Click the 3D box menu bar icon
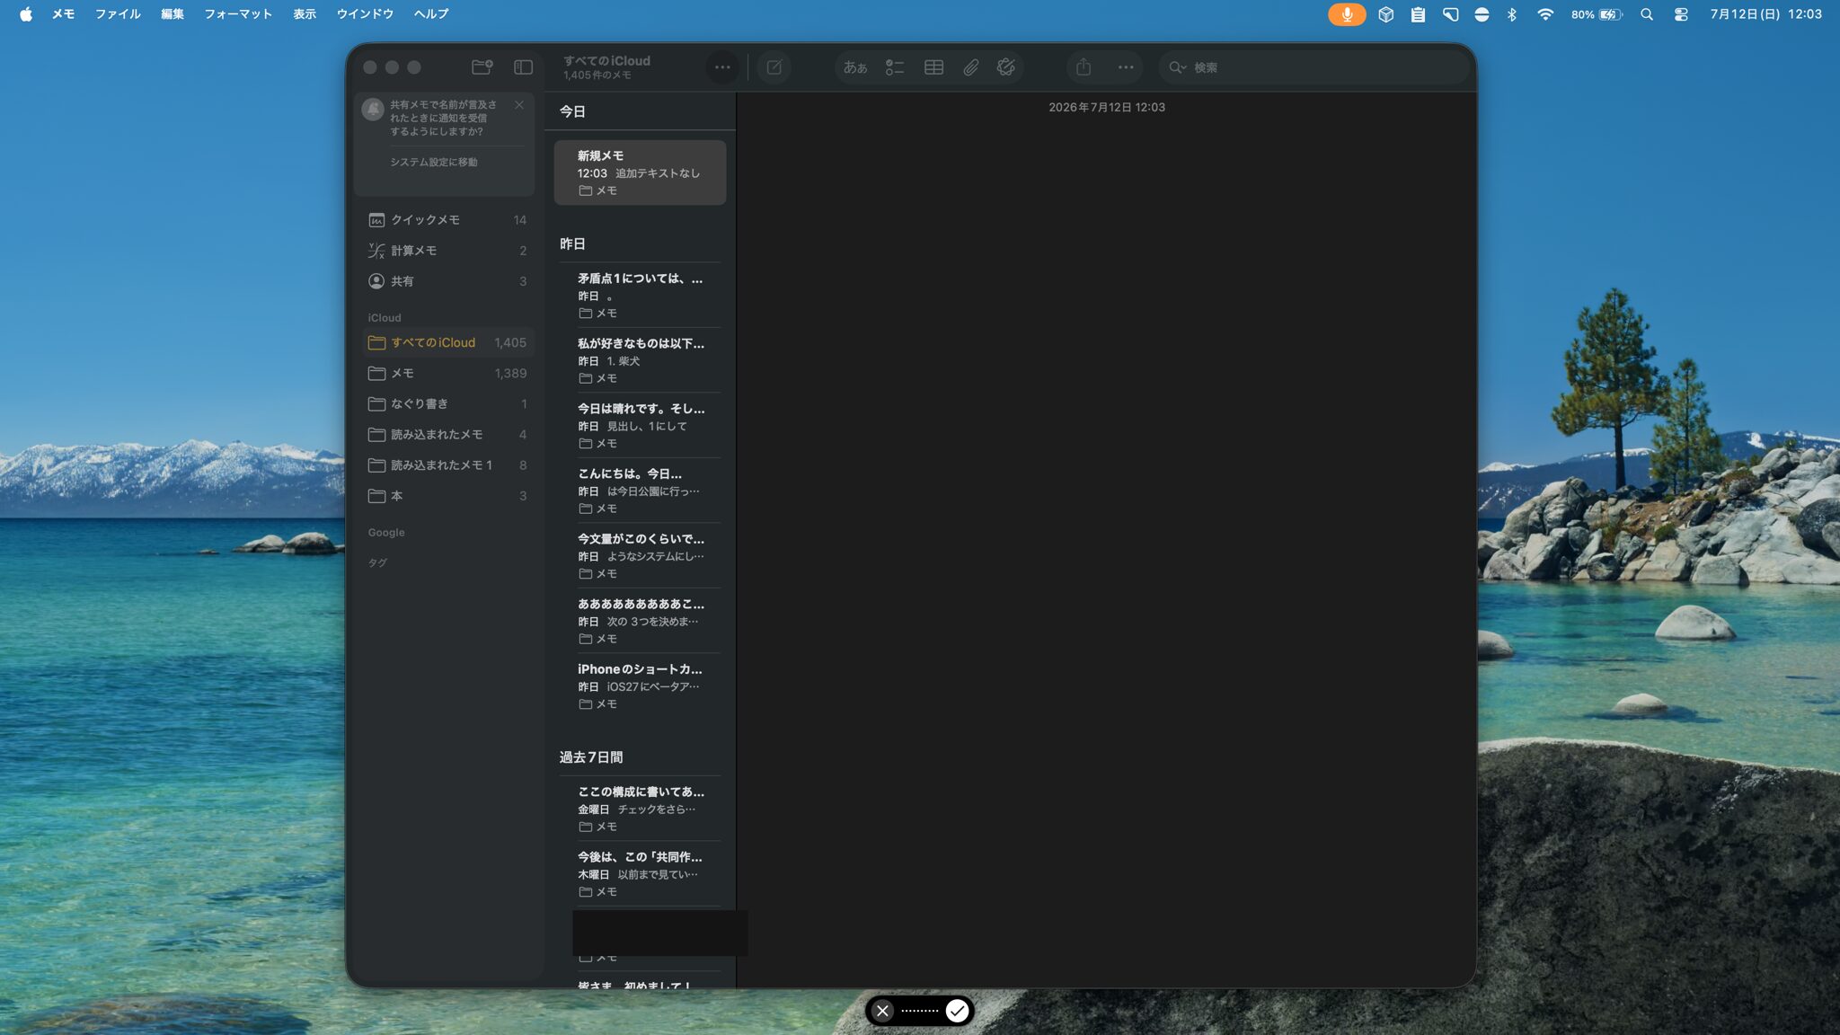 pos(1386,14)
